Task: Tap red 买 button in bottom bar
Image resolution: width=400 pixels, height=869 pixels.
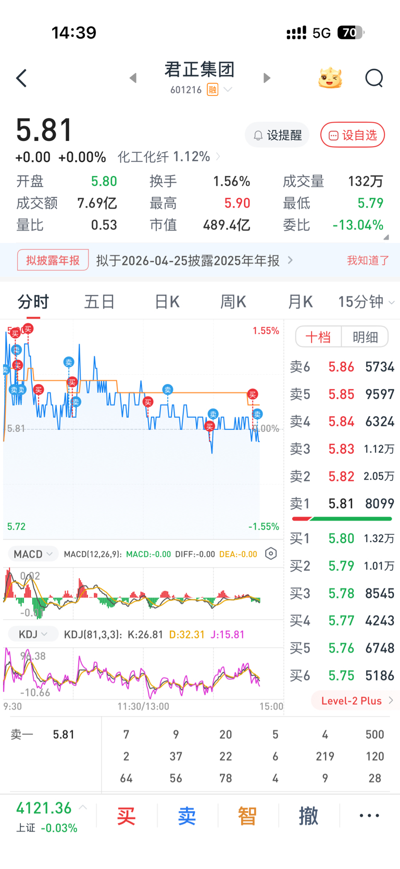Action: 126,816
